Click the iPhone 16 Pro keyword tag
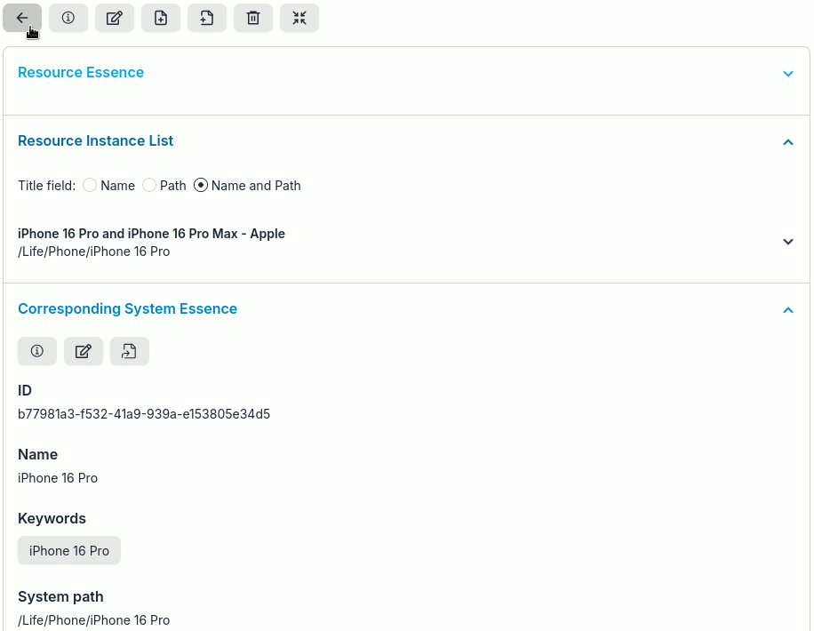This screenshot has width=814, height=631. click(x=69, y=550)
